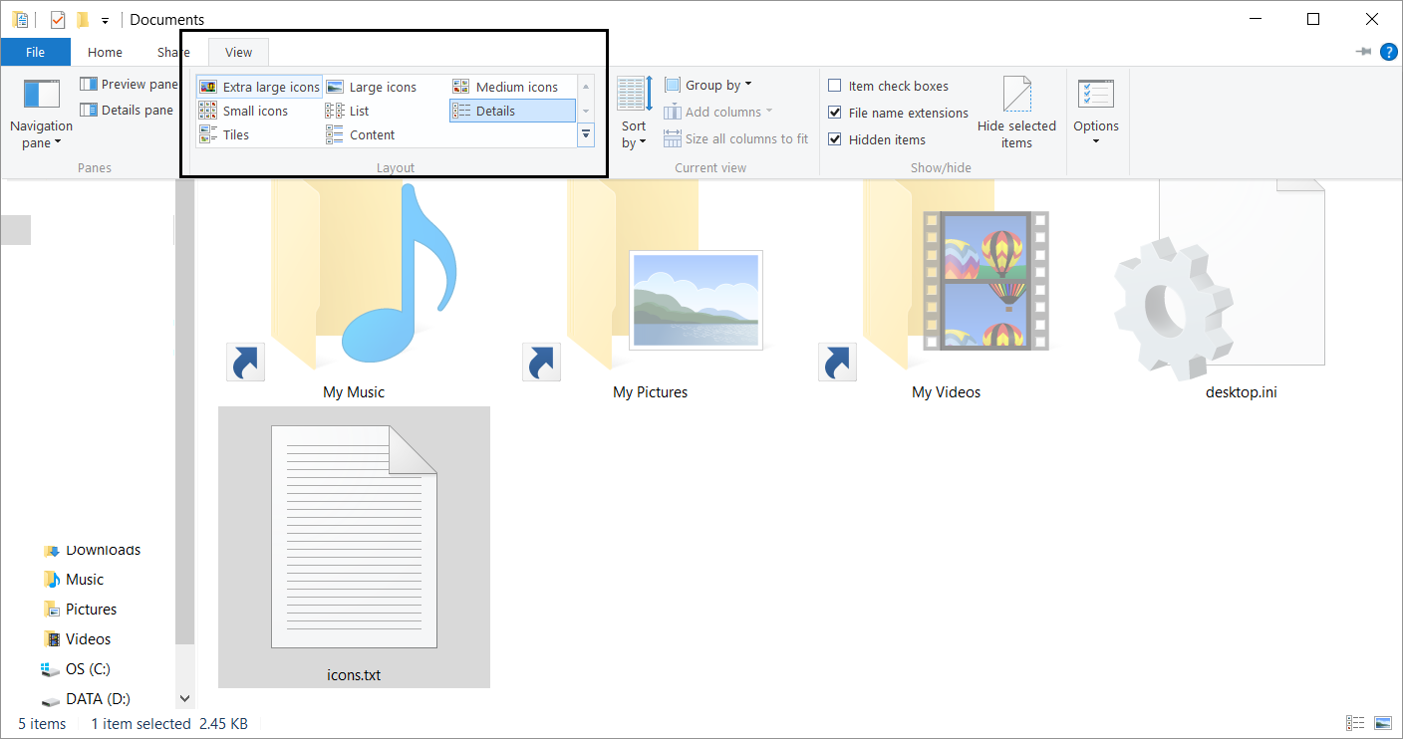This screenshot has height=739, width=1403.
Task: Switch to the Home ribbon tab
Action: point(105,52)
